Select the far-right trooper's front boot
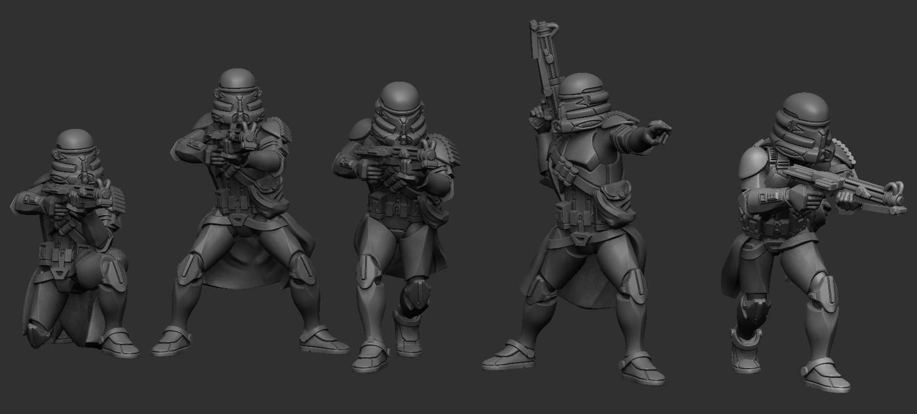This screenshot has width=917, height=414. [827, 375]
